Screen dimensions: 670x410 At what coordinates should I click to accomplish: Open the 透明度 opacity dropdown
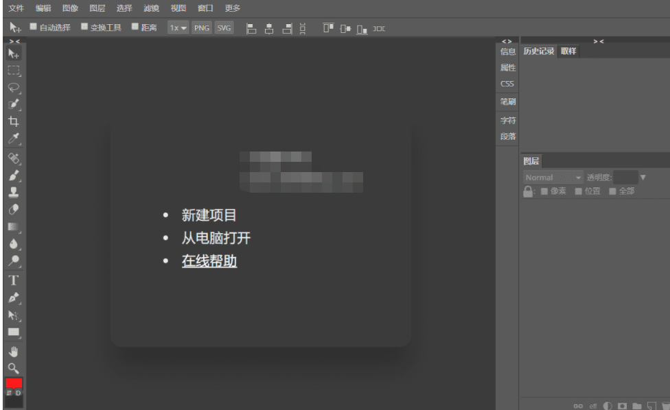[641, 176]
